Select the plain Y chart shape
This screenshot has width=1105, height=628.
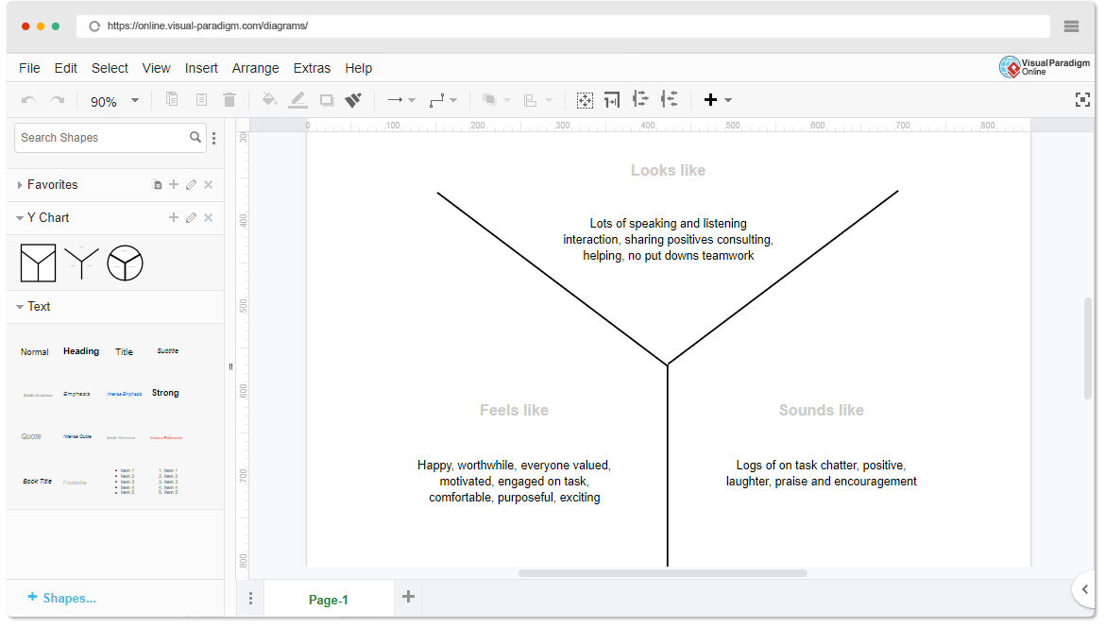click(82, 263)
